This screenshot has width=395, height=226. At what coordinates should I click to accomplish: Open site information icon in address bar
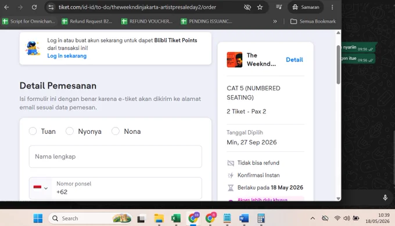point(51,8)
